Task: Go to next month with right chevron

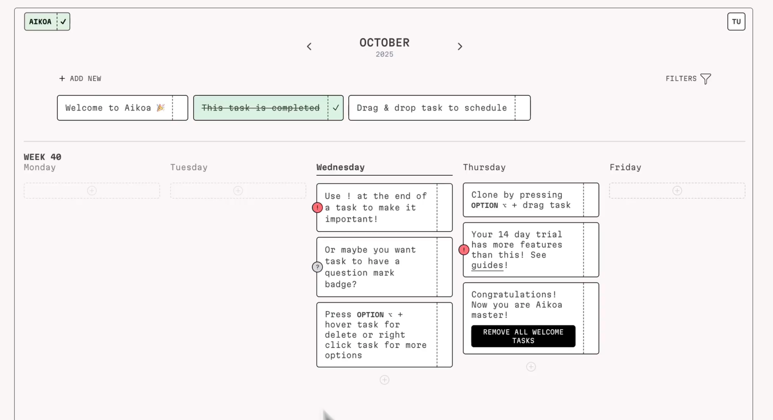Action: (x=460, y=47)
